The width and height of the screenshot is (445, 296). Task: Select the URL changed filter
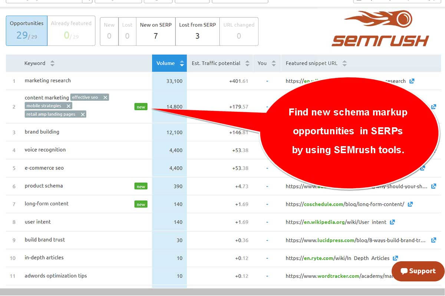coord(239,31)
